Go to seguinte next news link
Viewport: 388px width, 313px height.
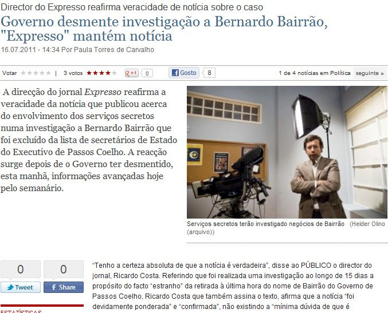pyautogui.click(x=370, y=73)
